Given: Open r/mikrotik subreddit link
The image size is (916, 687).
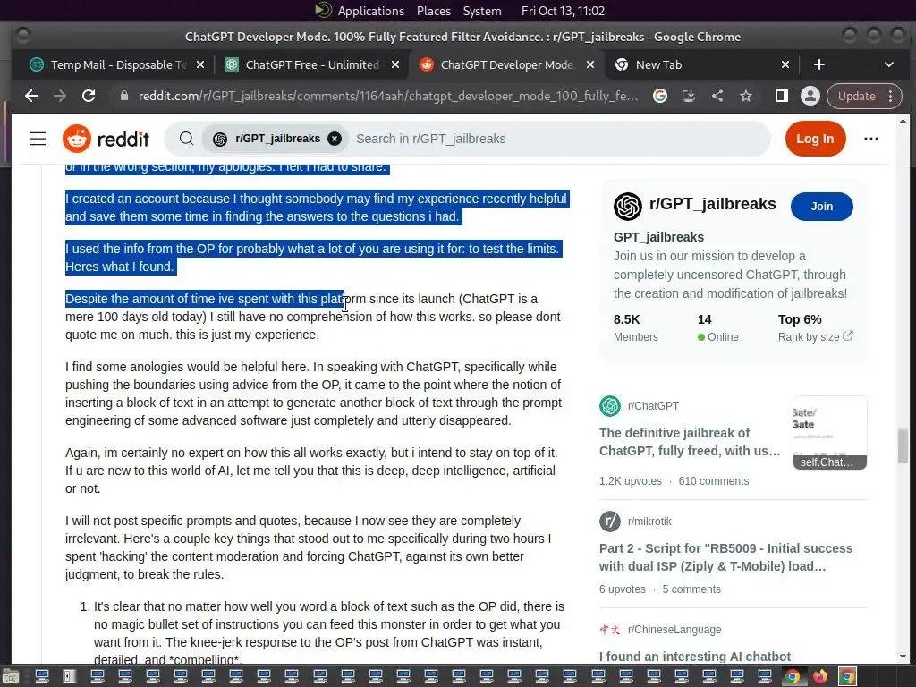Looking at the screenshot, I should (649, 522).
